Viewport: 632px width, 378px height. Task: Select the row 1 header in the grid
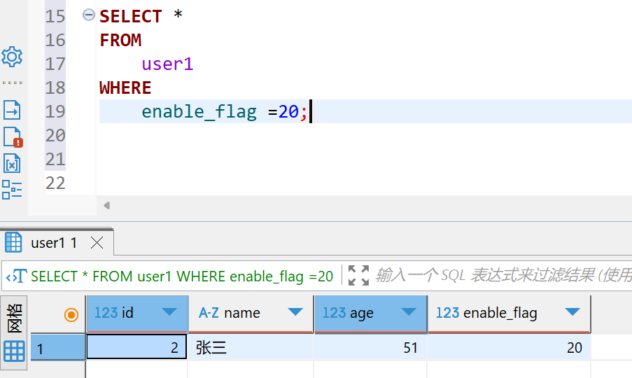[58, 348]
